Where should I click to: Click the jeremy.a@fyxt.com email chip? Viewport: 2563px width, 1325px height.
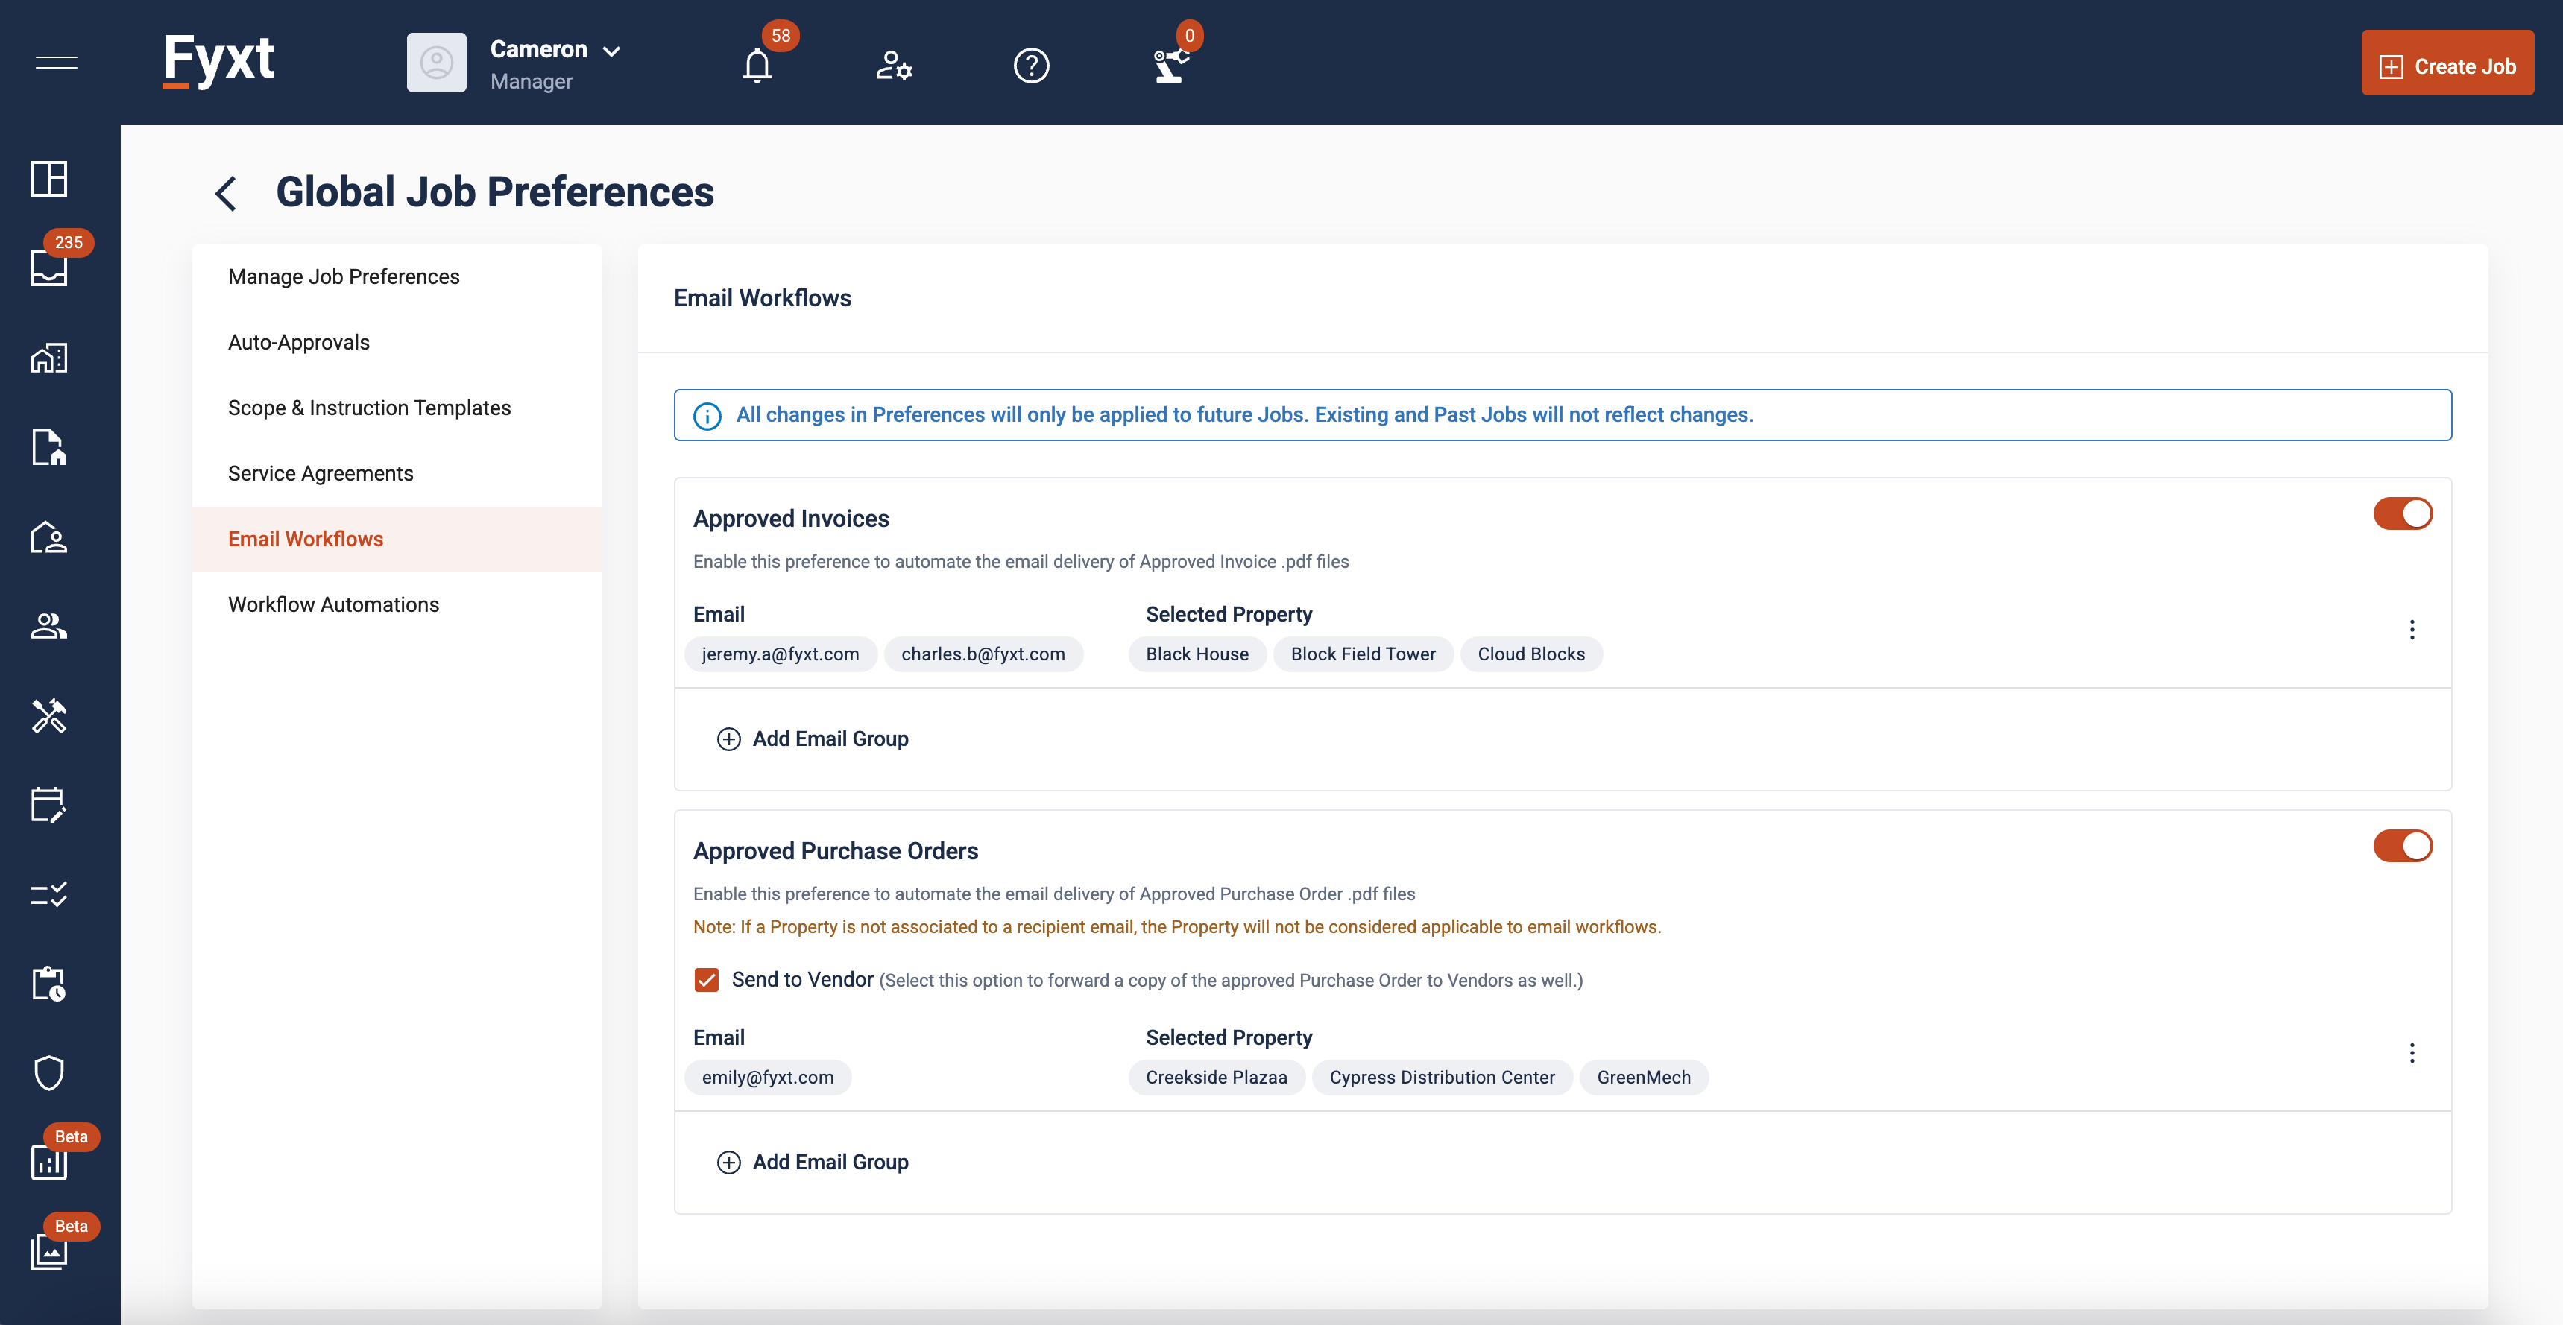(x=780, y=654)
